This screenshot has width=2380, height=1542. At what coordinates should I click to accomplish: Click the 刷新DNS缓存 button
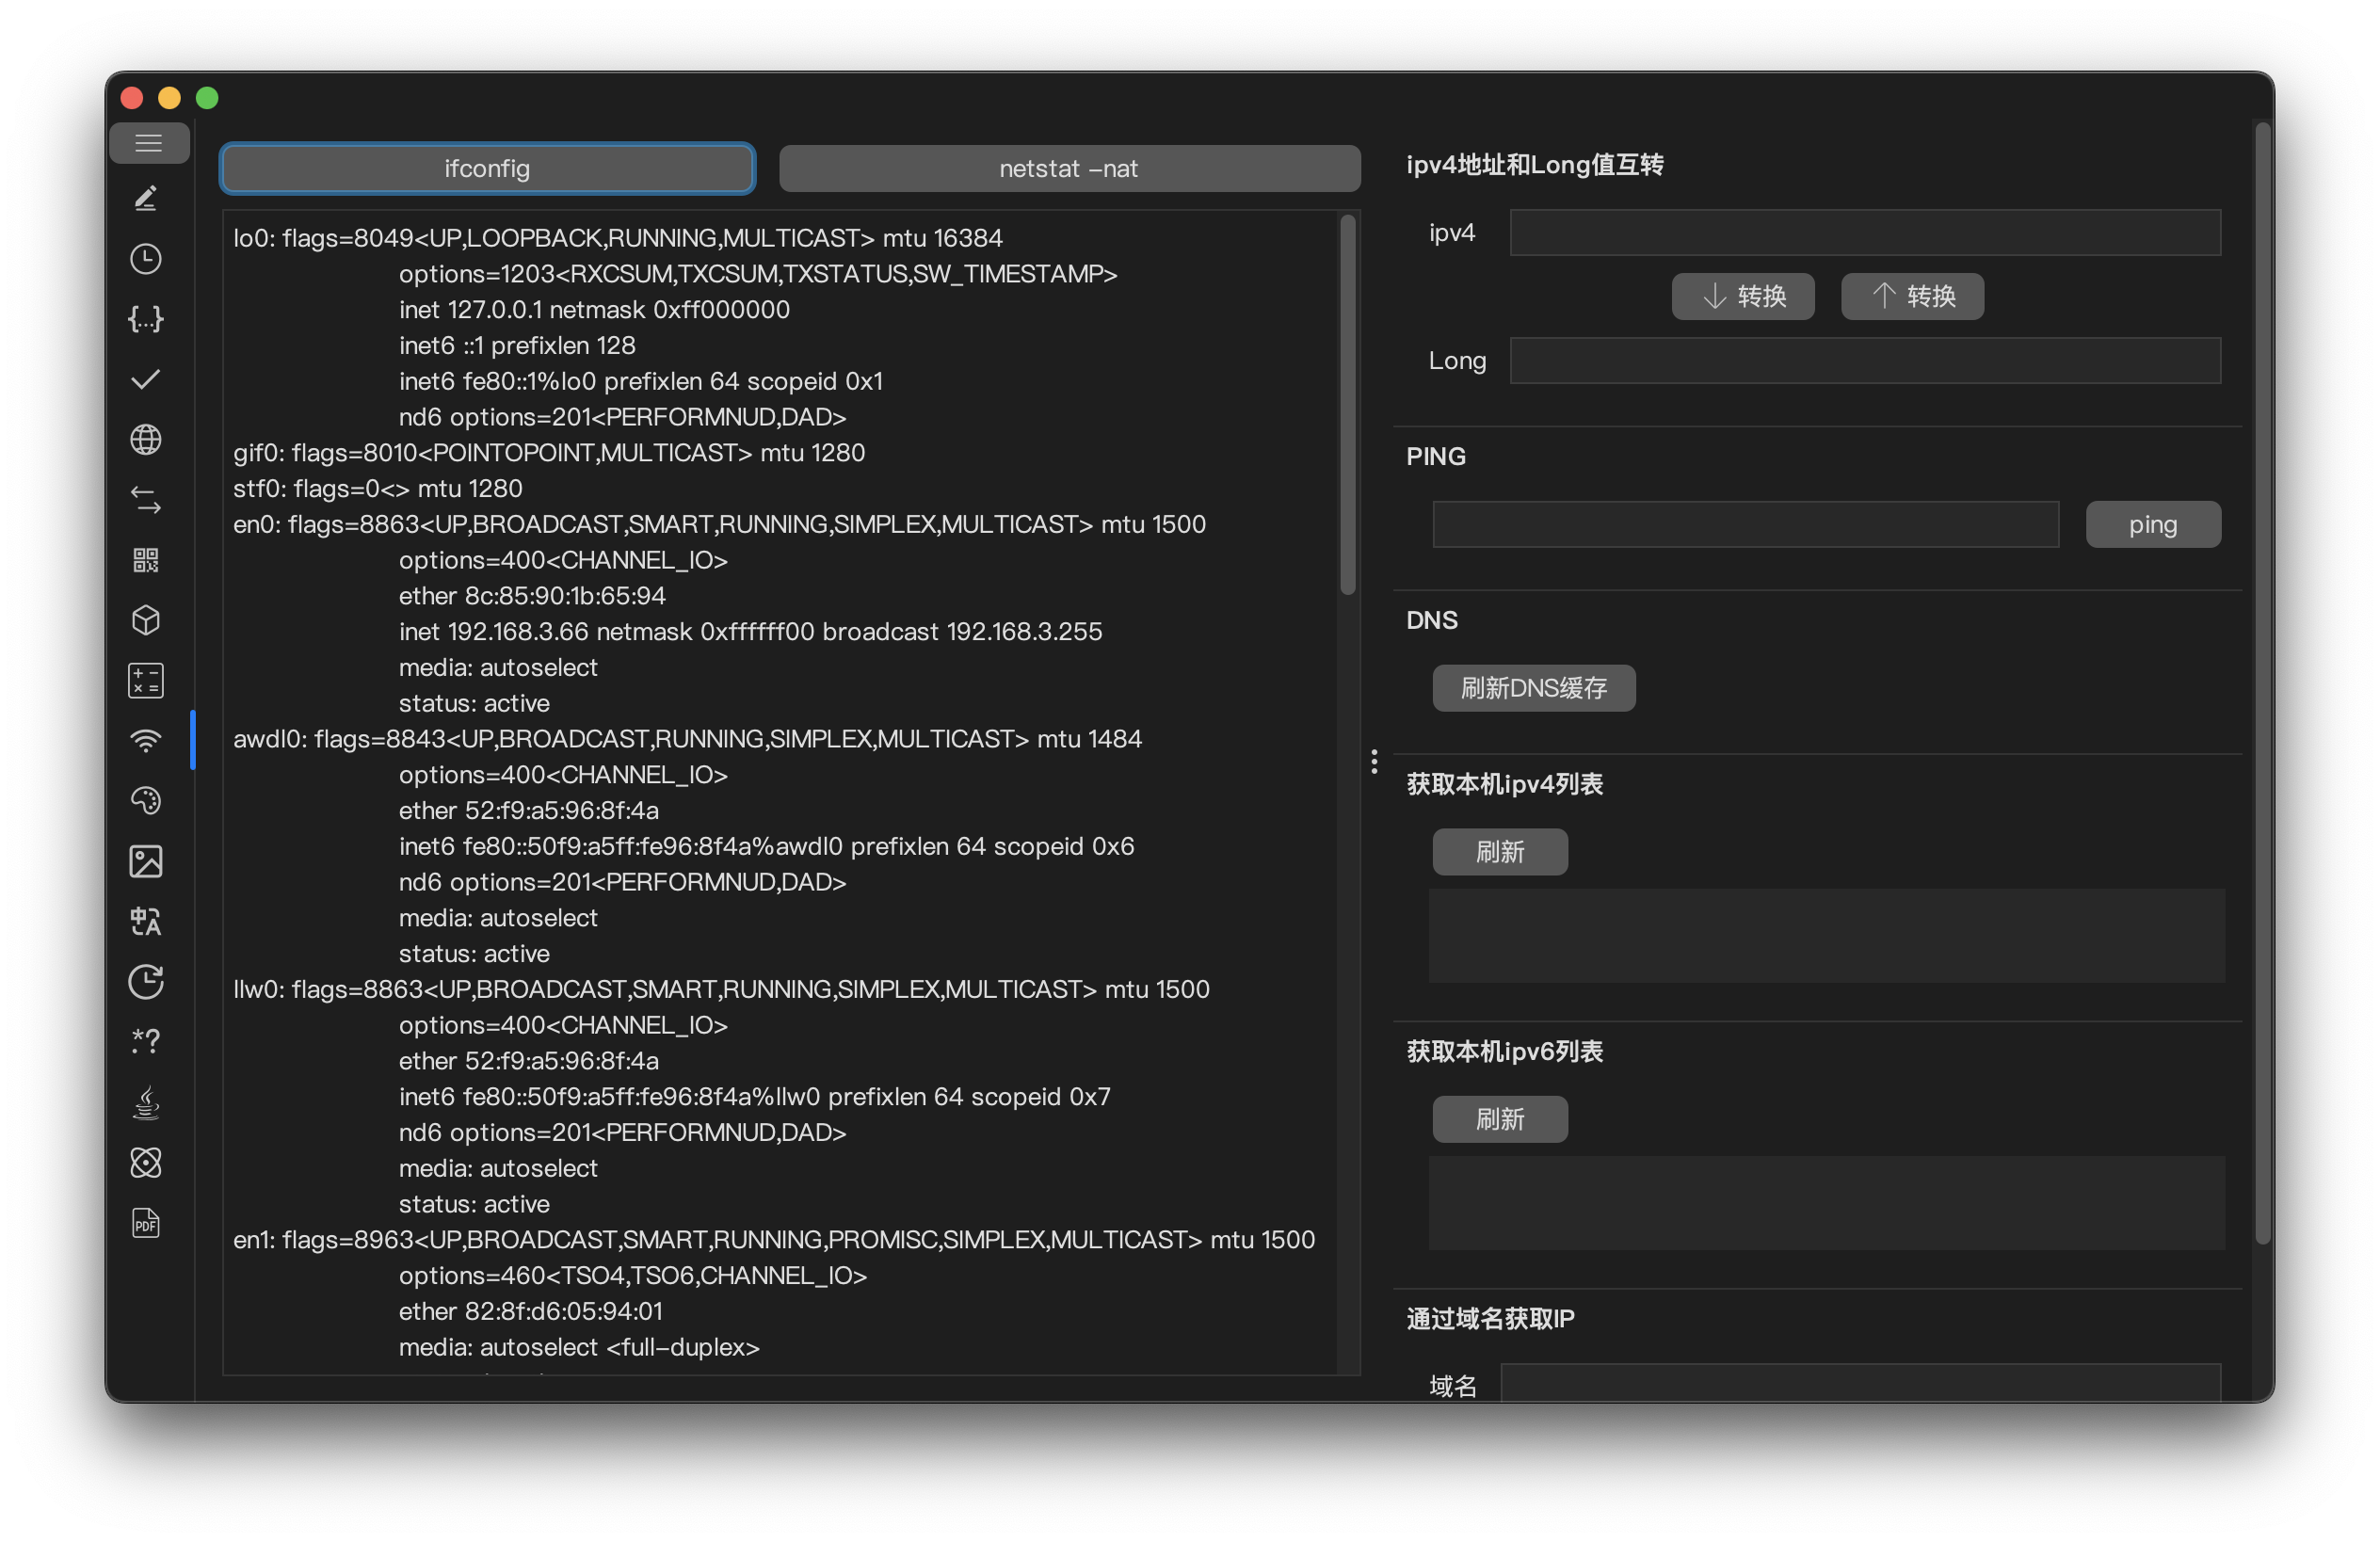(x=1533, y=688)
